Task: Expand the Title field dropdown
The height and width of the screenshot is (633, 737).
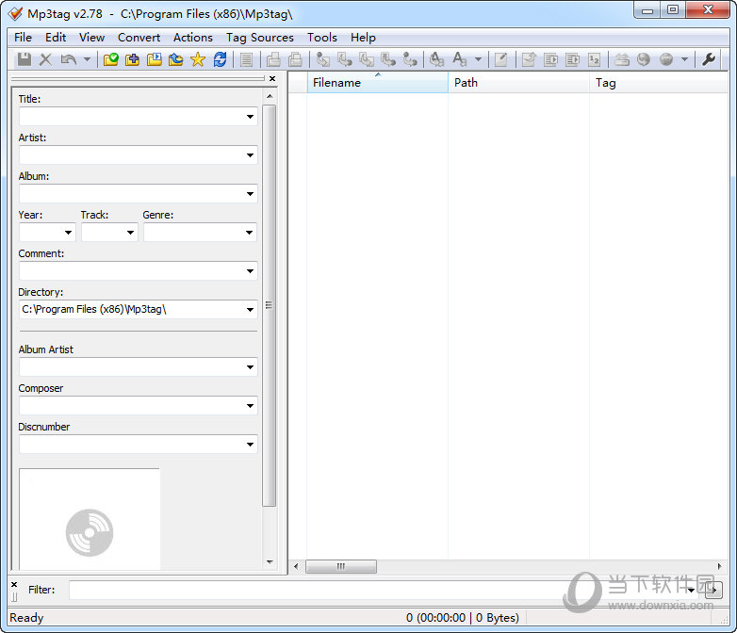Action: point(250,117)
